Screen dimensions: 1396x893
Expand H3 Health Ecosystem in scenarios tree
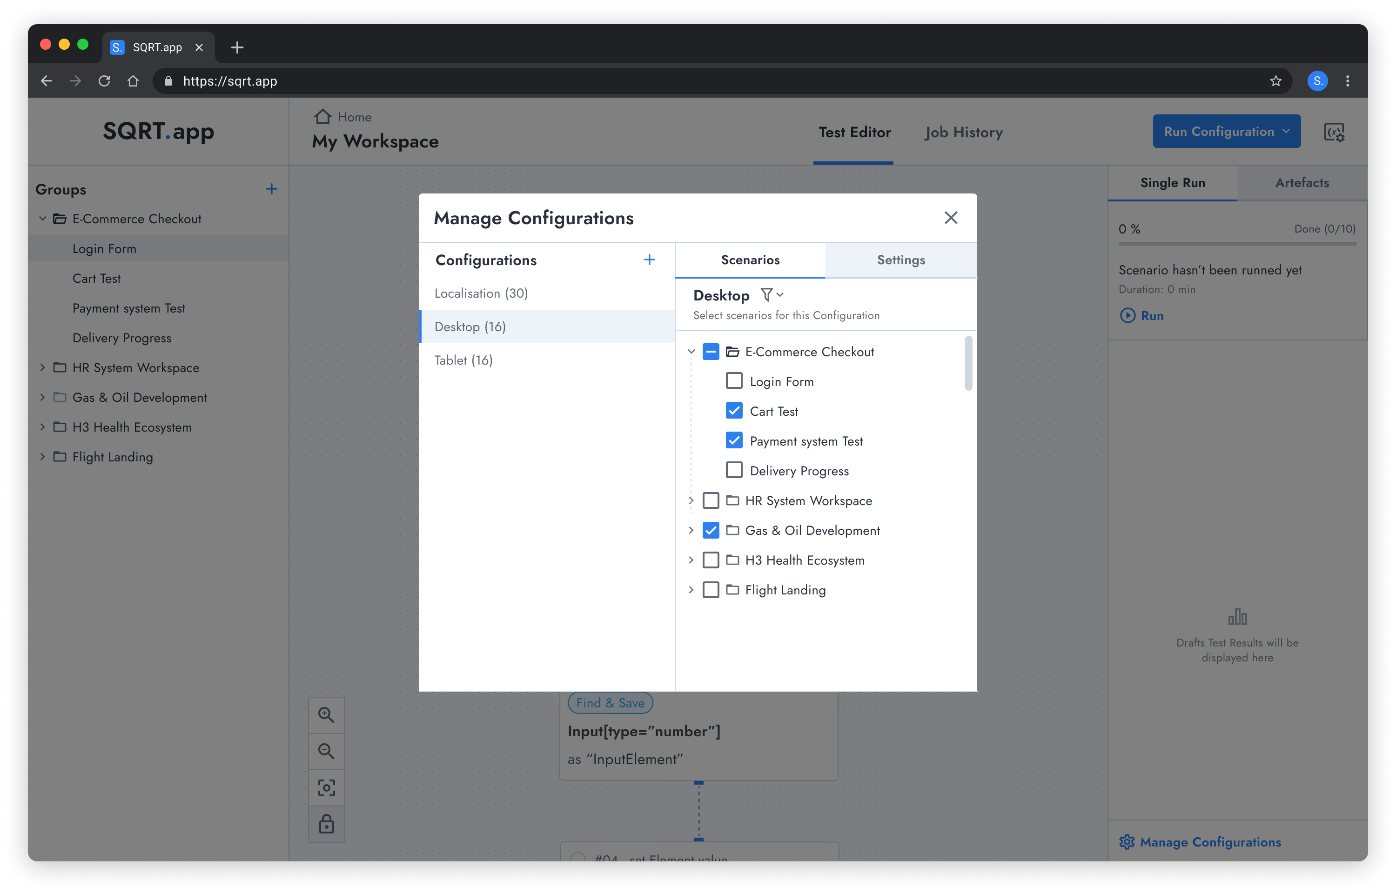click(691, 560)
